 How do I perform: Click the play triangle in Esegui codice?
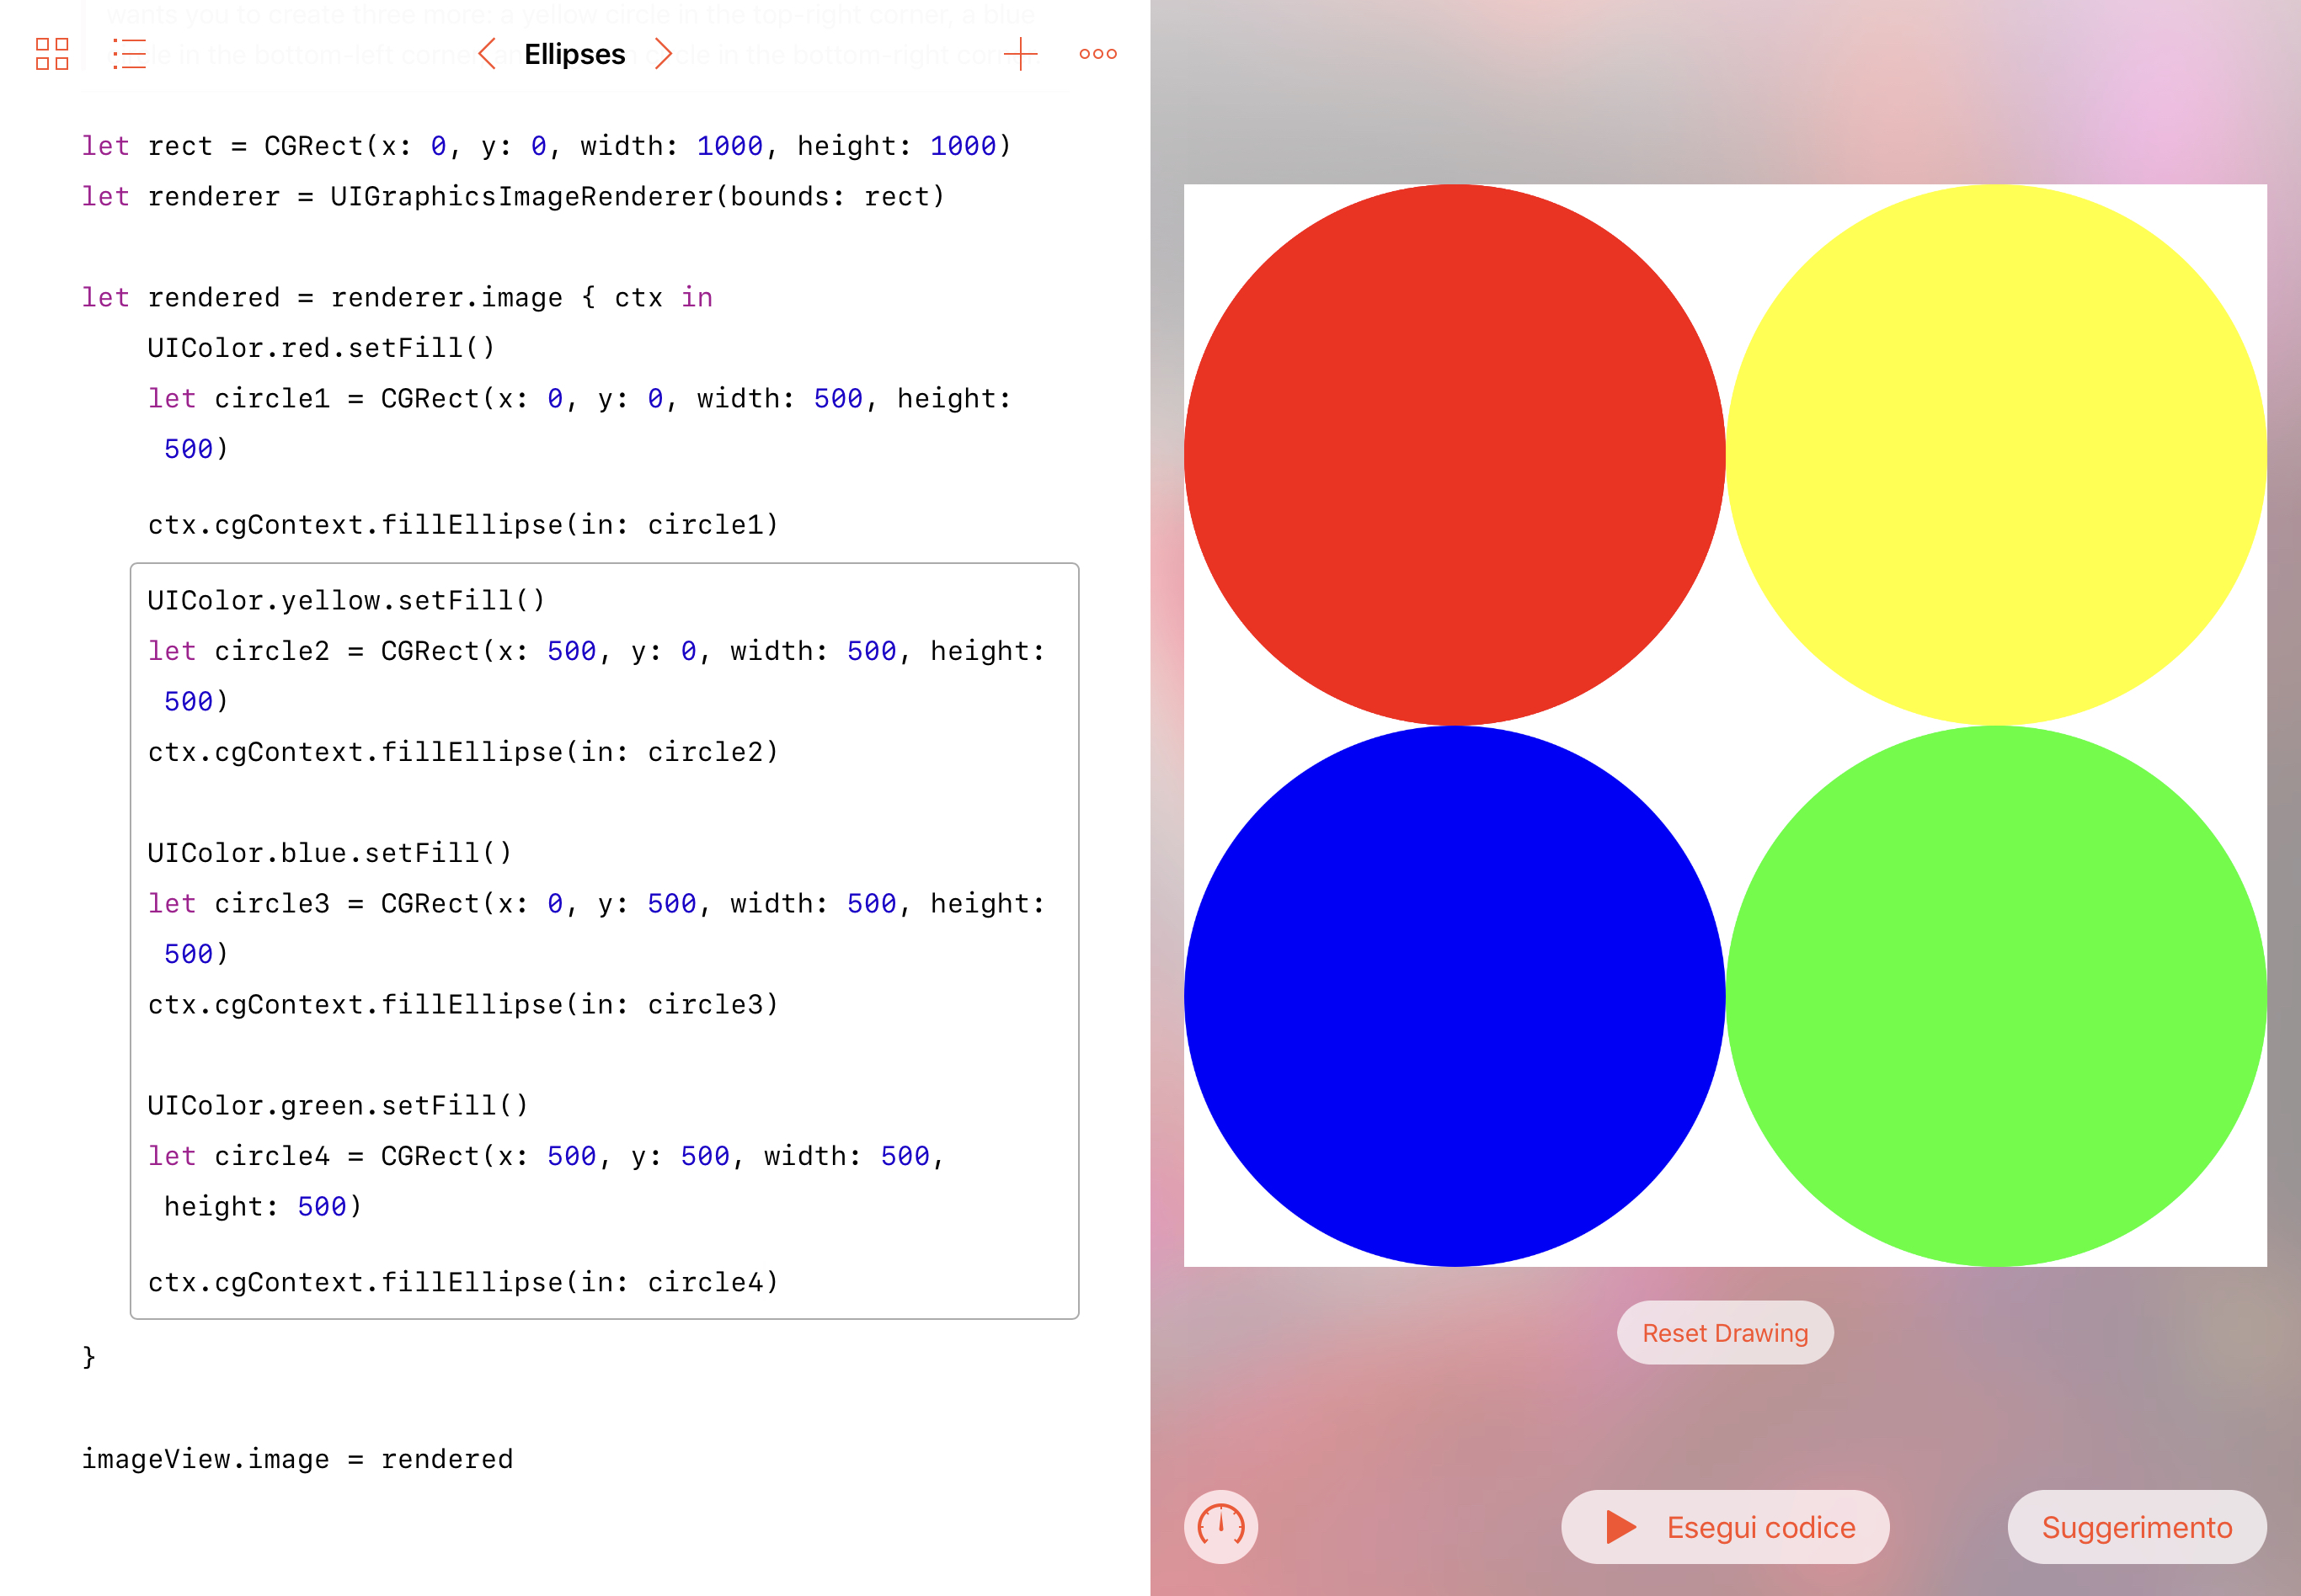tap(1620, 1527)
